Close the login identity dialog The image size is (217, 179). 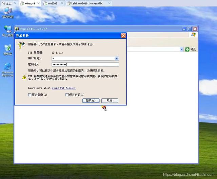pyautogui.click(x=123, y=36)
